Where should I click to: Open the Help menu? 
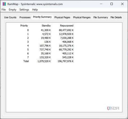(35, 10)
